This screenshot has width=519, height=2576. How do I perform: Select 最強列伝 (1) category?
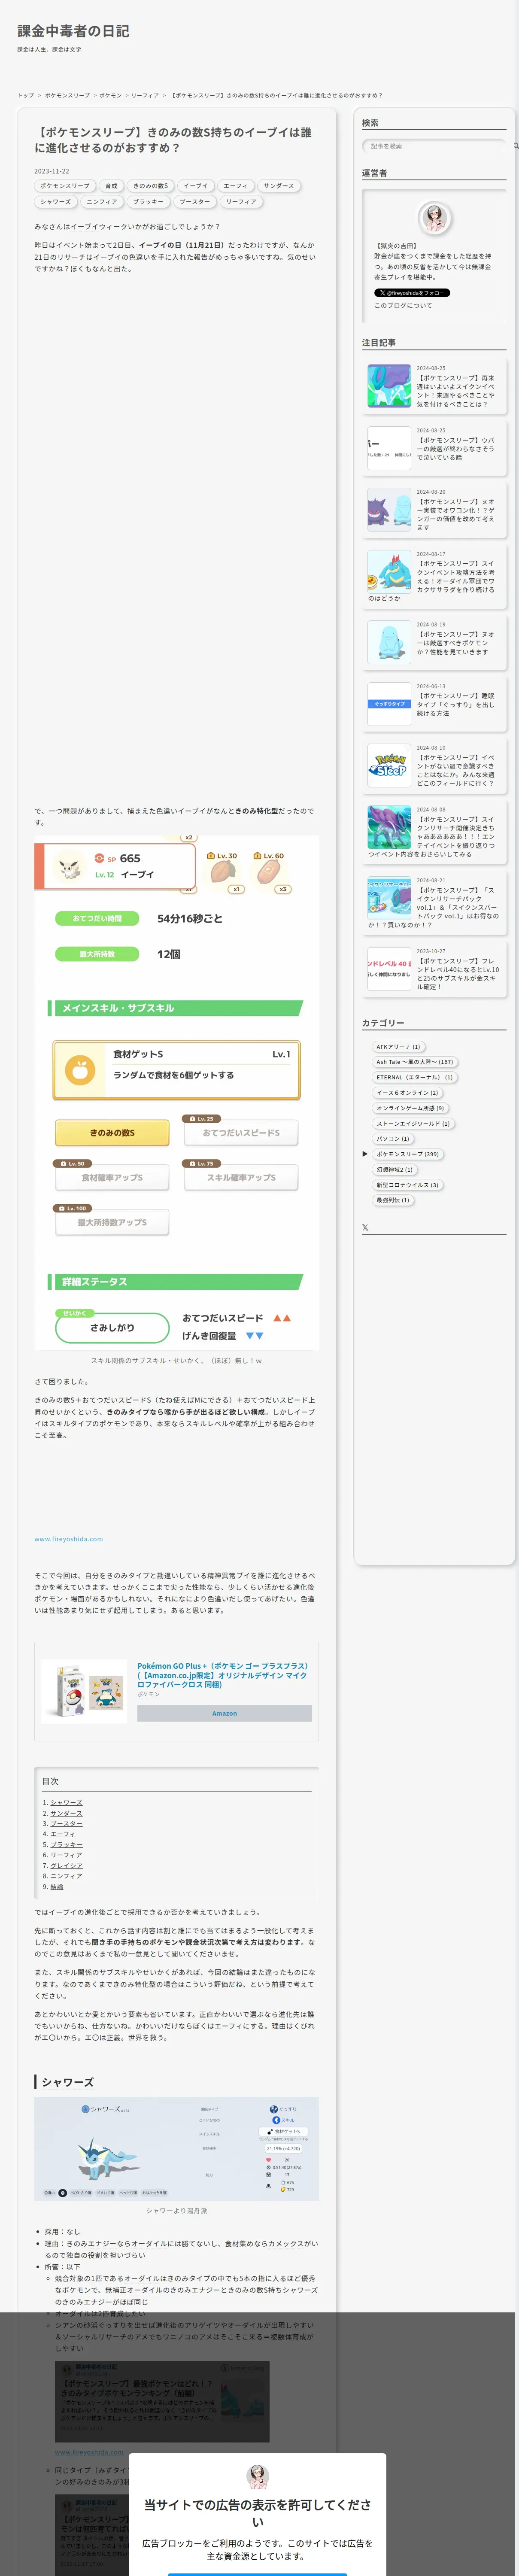pos(393,1200)
